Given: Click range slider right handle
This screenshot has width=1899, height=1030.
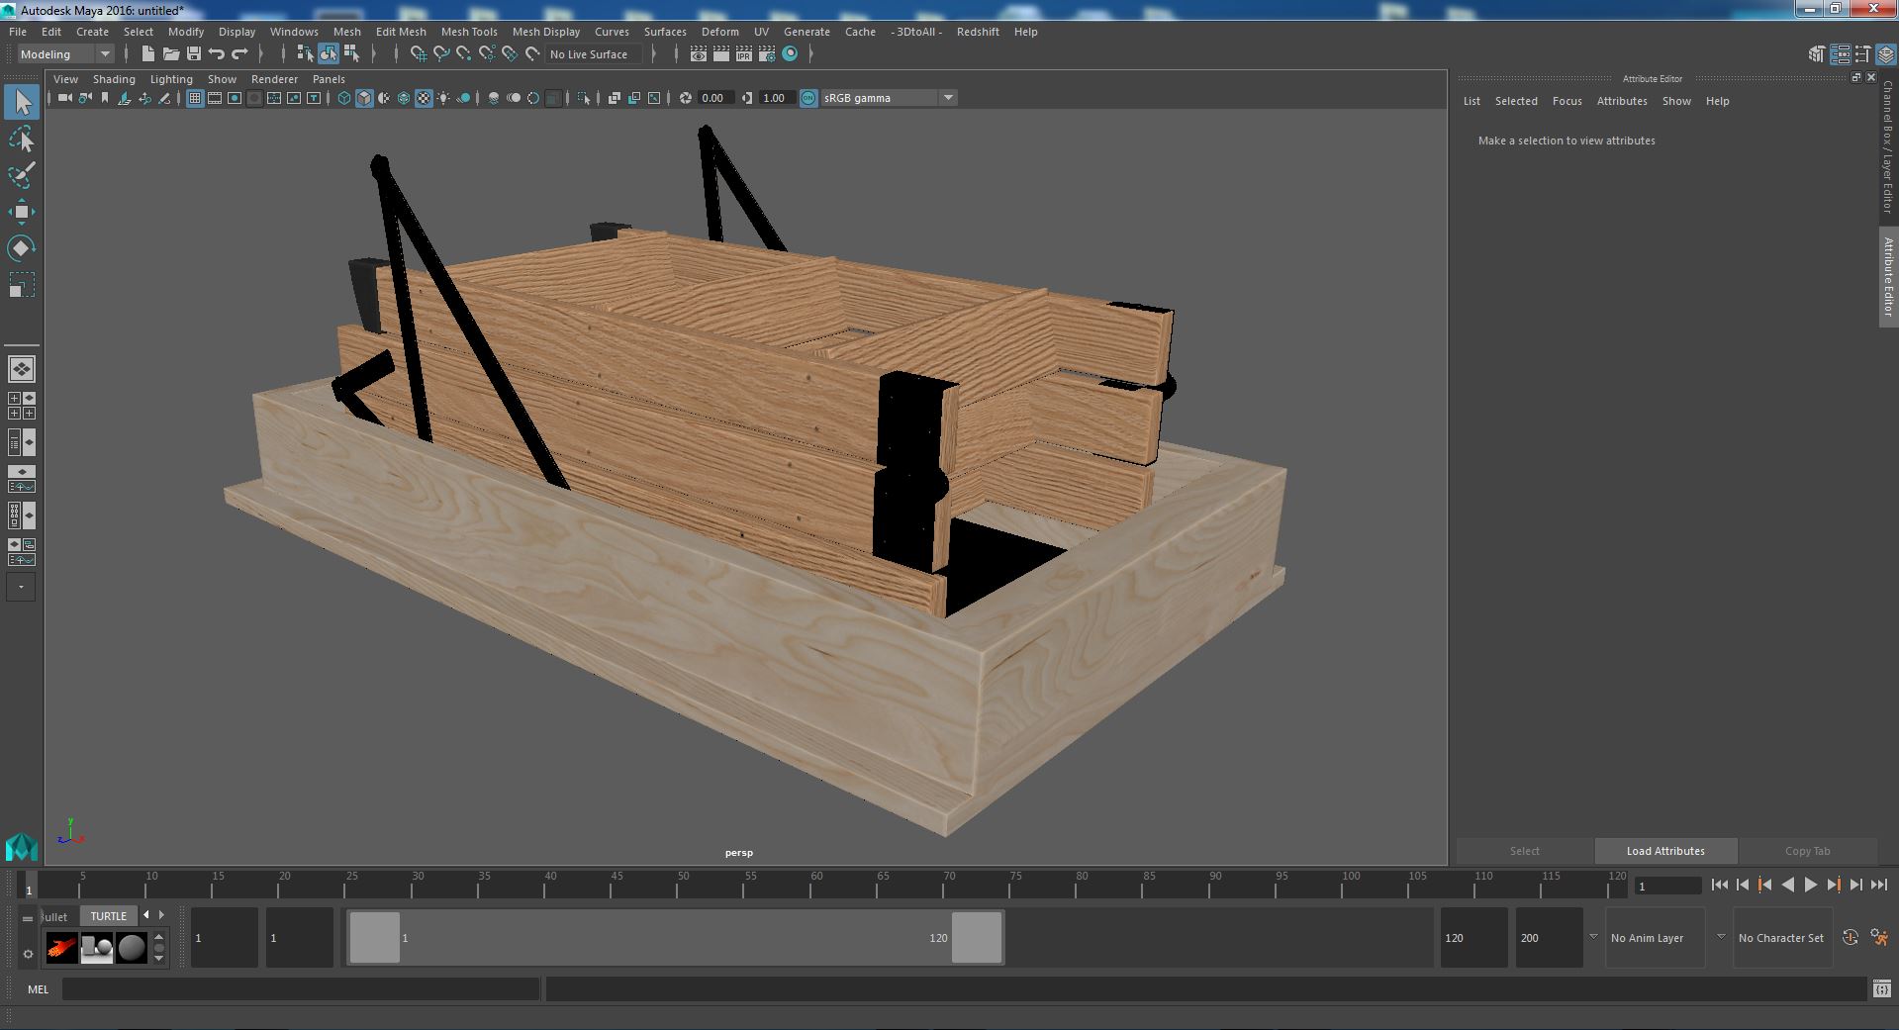Looking at the screenshot, I should coord(977,938).
